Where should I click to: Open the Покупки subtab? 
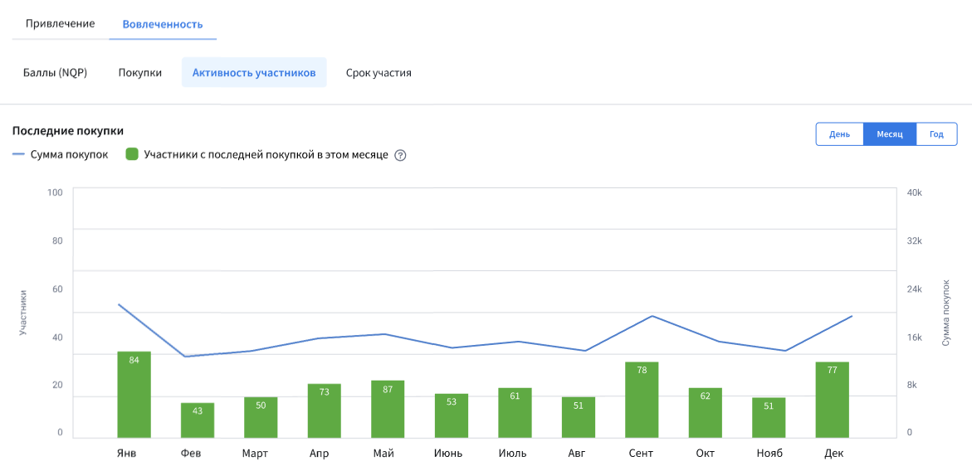(139, 73)
